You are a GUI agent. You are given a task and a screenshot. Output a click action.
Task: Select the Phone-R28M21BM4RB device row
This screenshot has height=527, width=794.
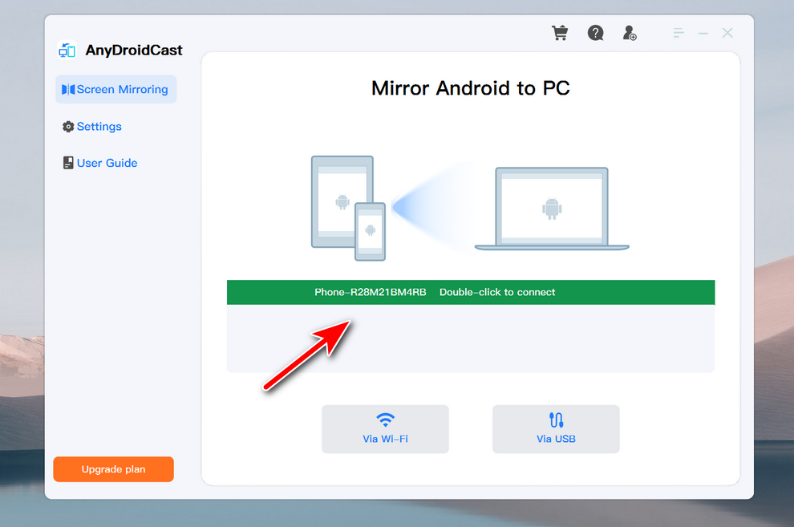coord(470,292)
